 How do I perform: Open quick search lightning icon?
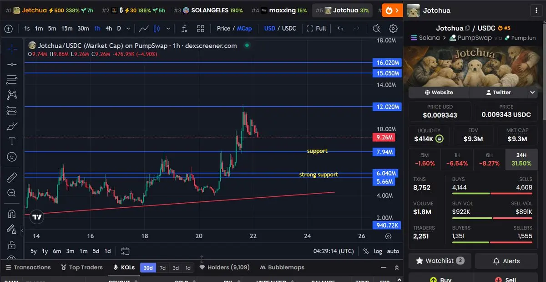pos(376,29)
